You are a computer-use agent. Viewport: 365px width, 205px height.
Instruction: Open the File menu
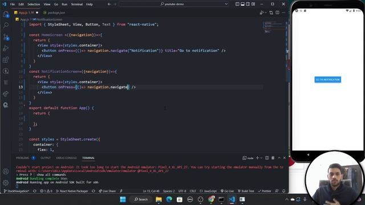[x=13, y=4]
